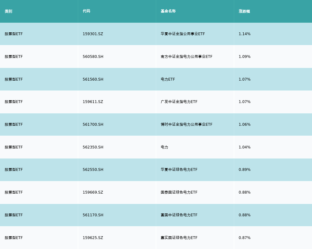Click the 1.14% change value
The width and height of the screenshot is (312, 249).
[x=245, y=34]
